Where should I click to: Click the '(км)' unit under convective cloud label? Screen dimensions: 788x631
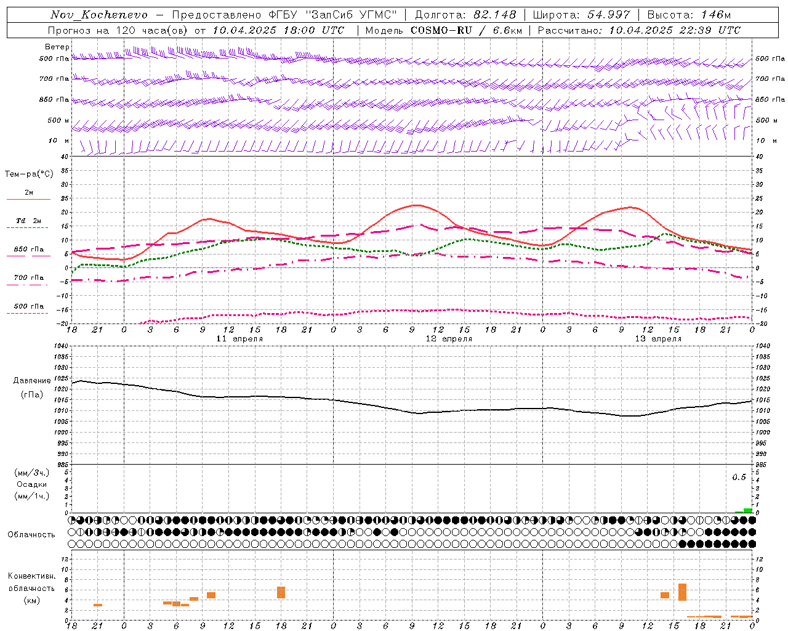pos(32,600)
